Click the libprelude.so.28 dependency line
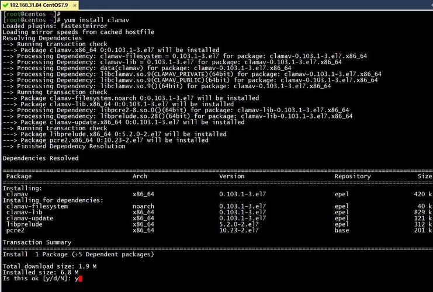Viewport: 433px width, 292px height. pyautogui.click(x=178, y=116)
